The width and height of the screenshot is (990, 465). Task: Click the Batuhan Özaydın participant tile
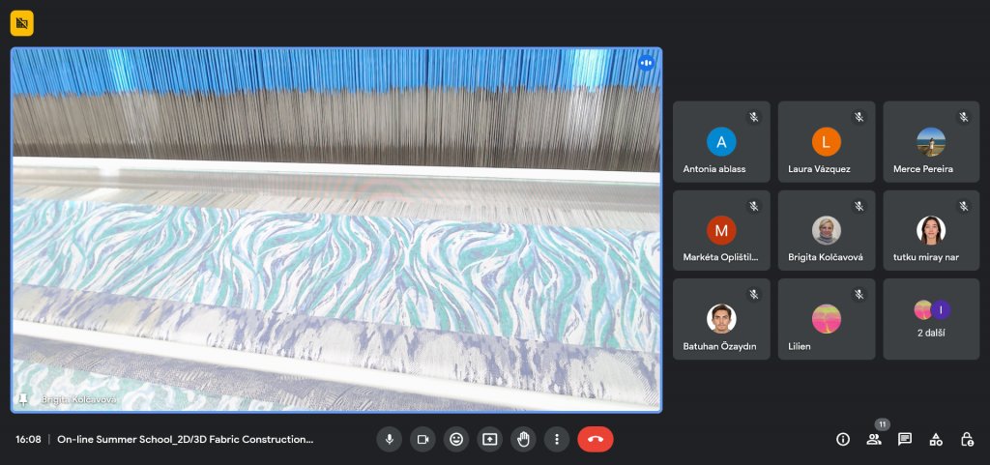[x=721, y=319]
